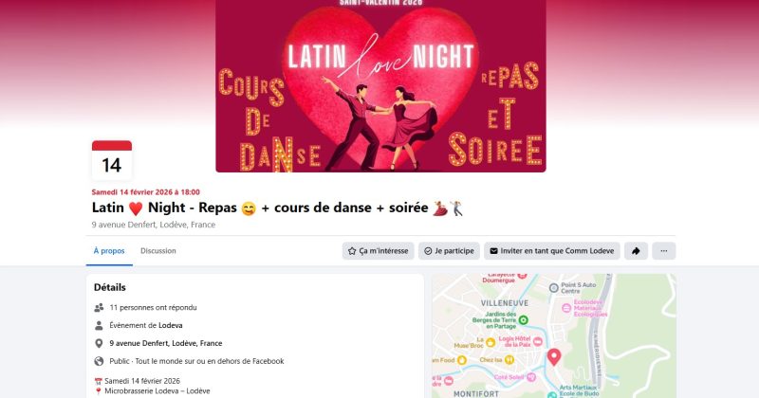Image resolution: width=759 pixels, height=398 pixels.
Task: Click Inviter en tant que Comm Lodeve
Action: pyautogui.click(x=552, y=251)
